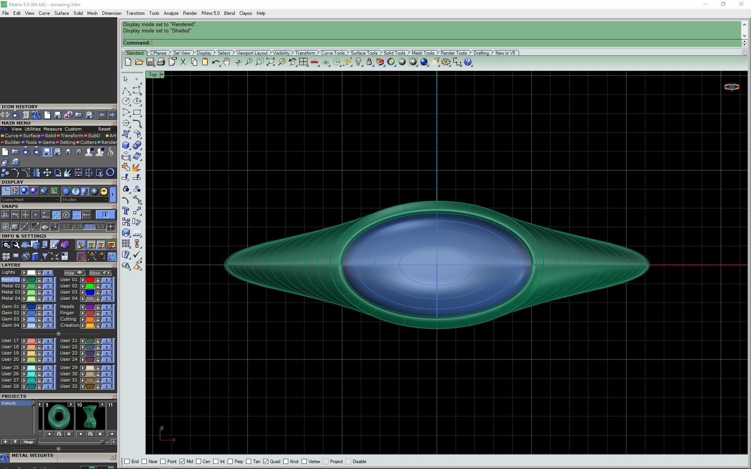Image resolution: width=751 pixels, height=469 pixels.
Task: Select the Zoom Extents magnifier icon
Action: [270, 62]
